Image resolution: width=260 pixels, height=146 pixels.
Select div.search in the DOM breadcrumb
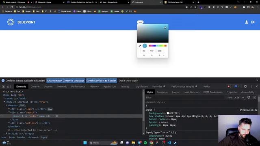(x=33, y=137)
